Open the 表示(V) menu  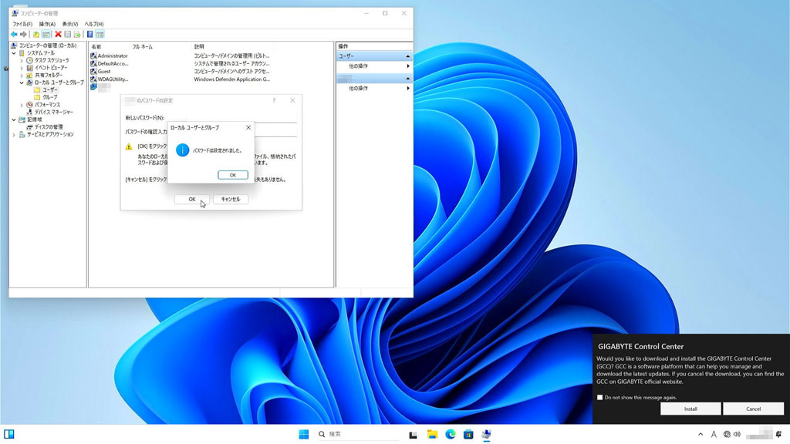tap(69, 24)
